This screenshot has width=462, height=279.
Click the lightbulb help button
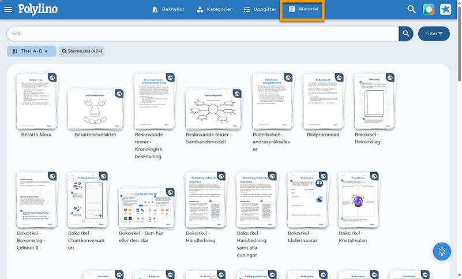442,251
